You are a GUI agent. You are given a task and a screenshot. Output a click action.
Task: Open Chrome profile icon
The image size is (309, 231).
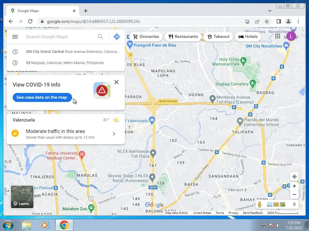pyautogui.click(x=288, y=21)
